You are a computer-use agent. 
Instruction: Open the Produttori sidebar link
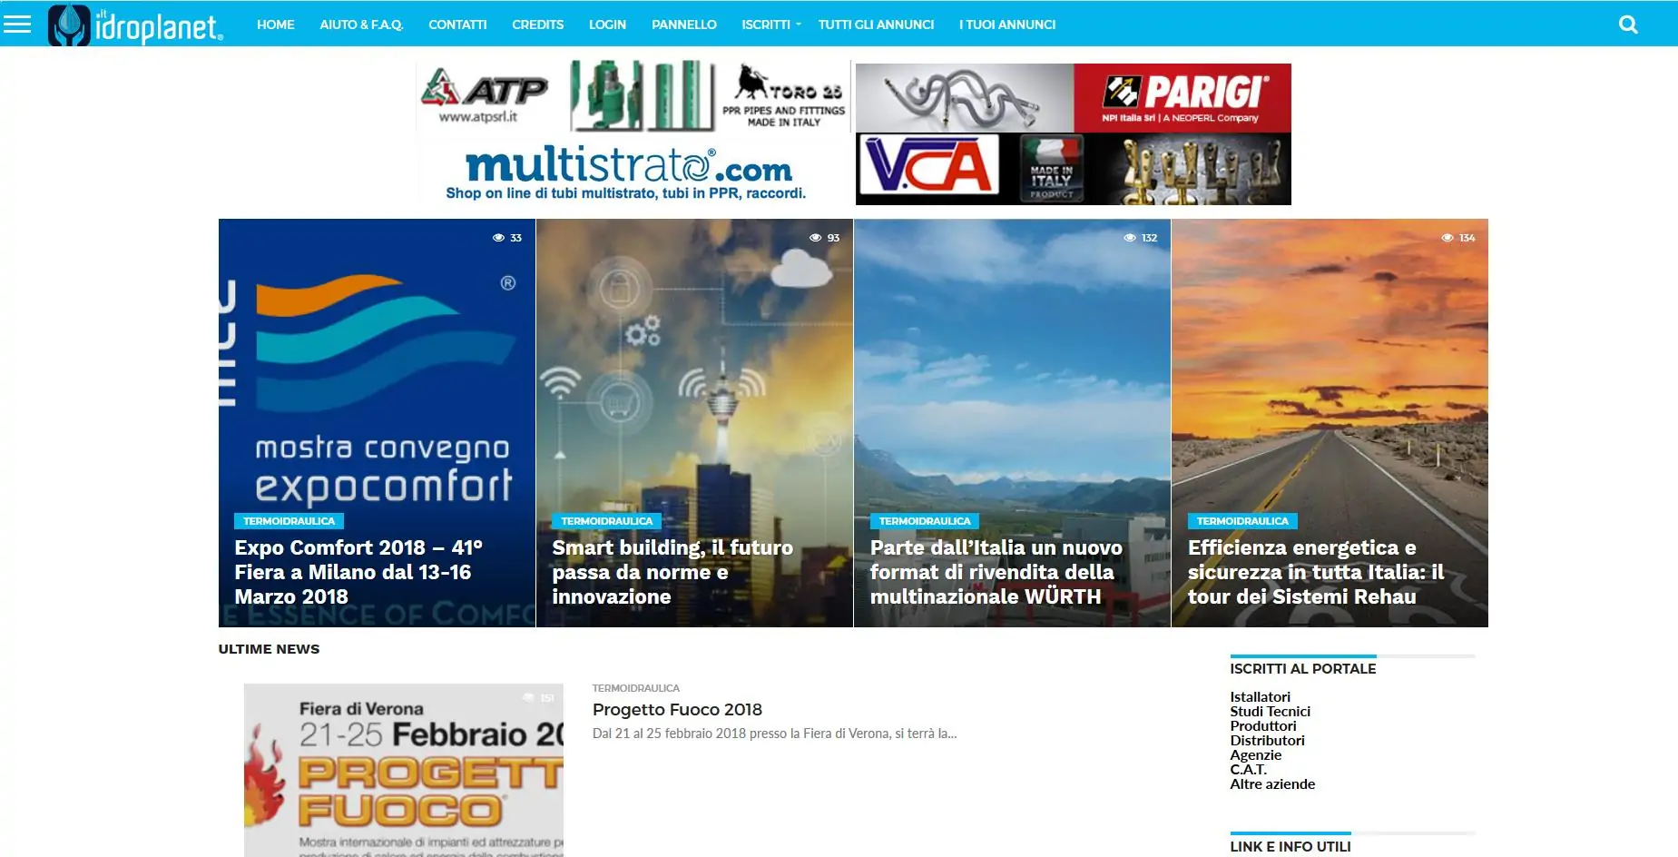1263,726
